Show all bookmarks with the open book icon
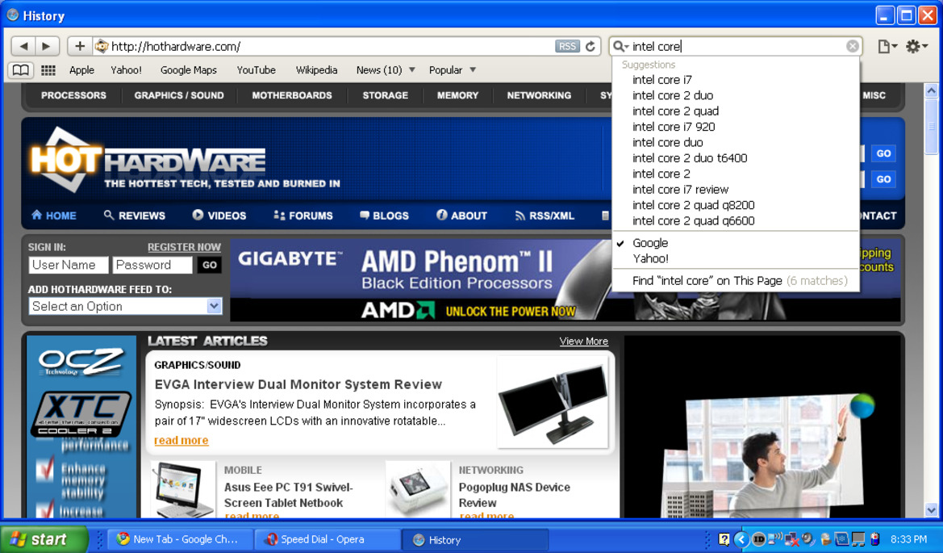Viewport: 943px width, 553px height. [x=20, y=70]
